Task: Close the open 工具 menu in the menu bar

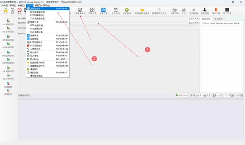Action: click(30, 5)
